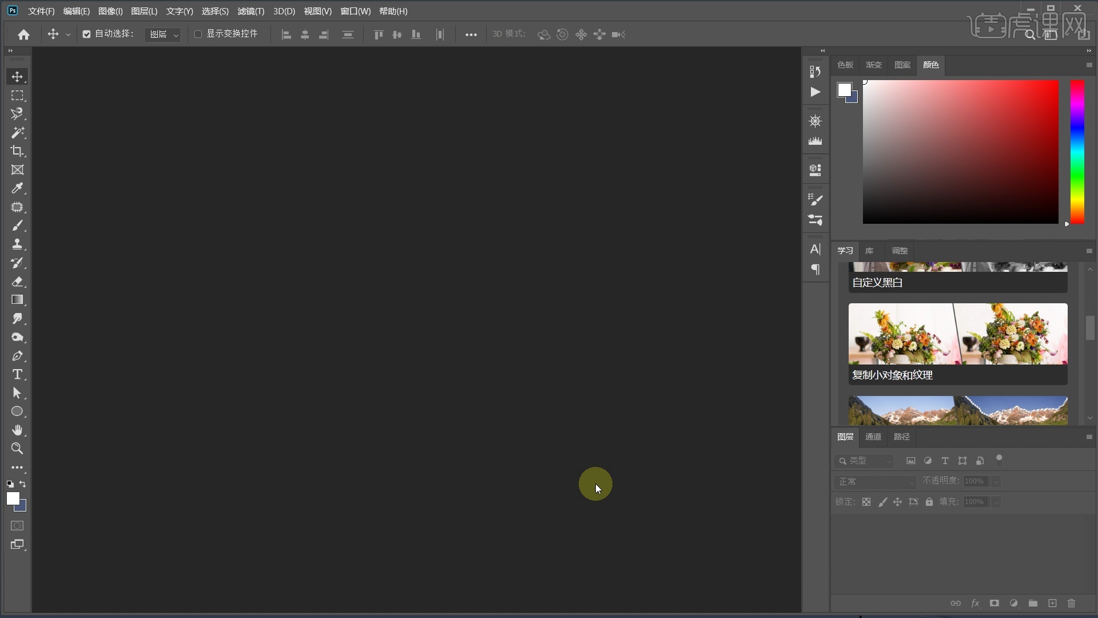Select the Eraser tool
1098x618 pixels.
tap(17, 282)
